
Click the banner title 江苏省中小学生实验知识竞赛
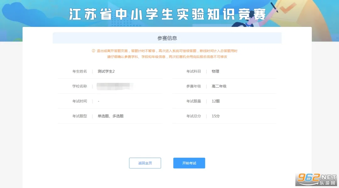[x=167, y=14]
